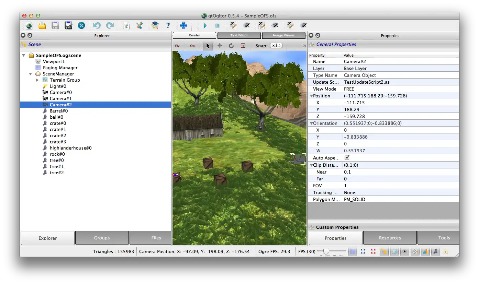Expand the Terrain Group tree node
The height and width of the screenshot is (284, 479).
(37, 80)
